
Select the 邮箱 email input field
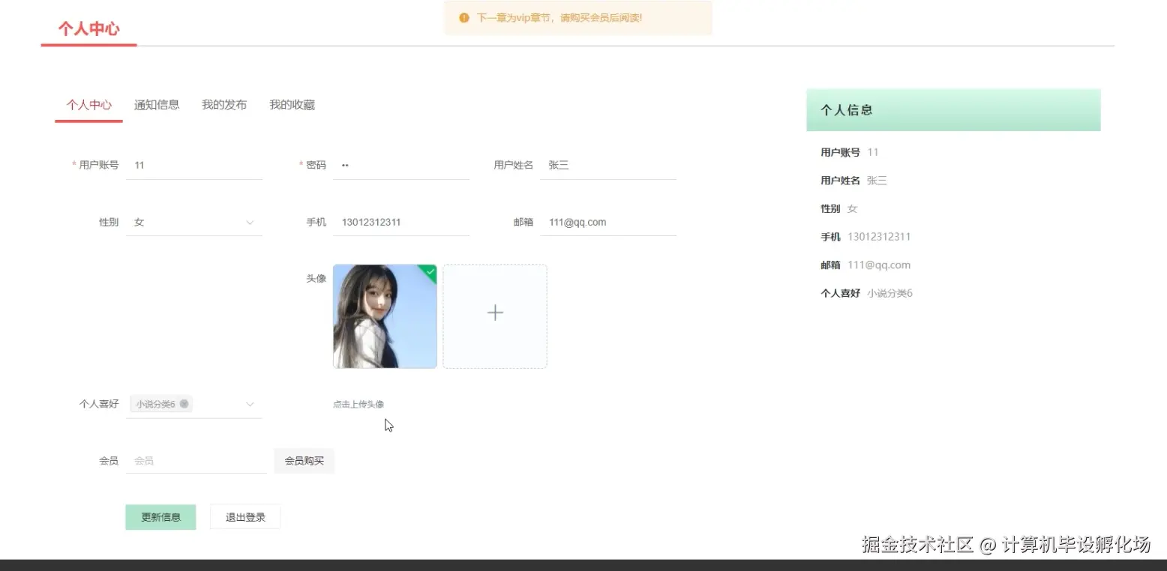tap(607, 222)
